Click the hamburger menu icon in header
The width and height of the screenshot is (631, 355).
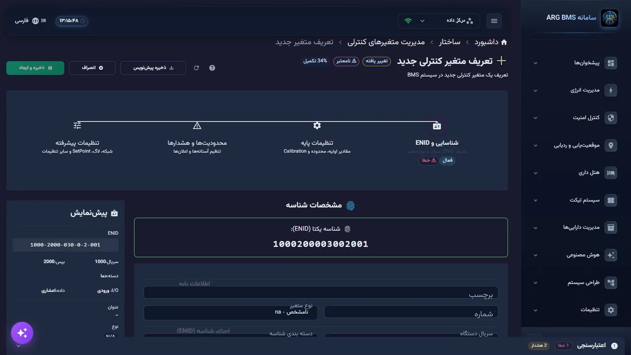tap(494, 21)
